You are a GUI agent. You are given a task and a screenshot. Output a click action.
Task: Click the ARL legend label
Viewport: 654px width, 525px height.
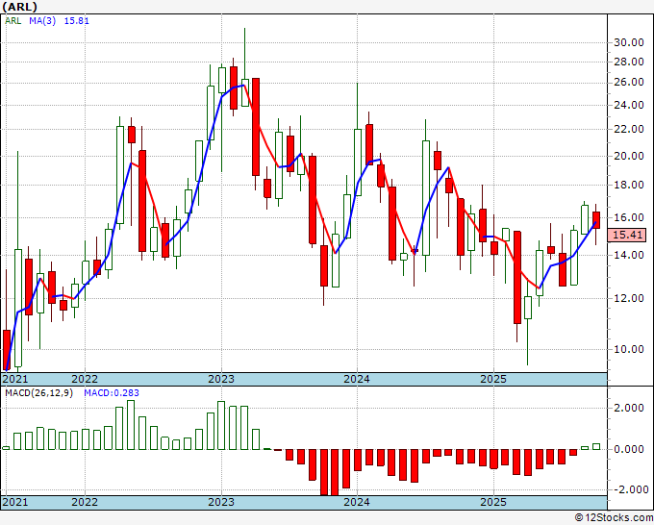(13, 21)
